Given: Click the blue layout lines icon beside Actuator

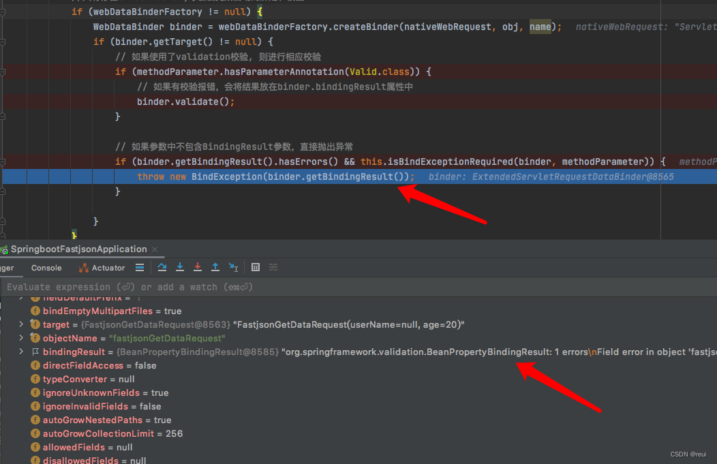Looking at the screenshot, I should 140,267.
